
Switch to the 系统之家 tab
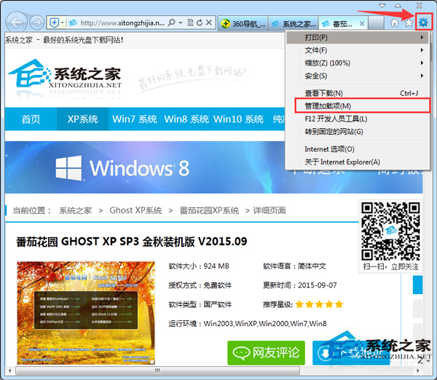pos(293,24)
